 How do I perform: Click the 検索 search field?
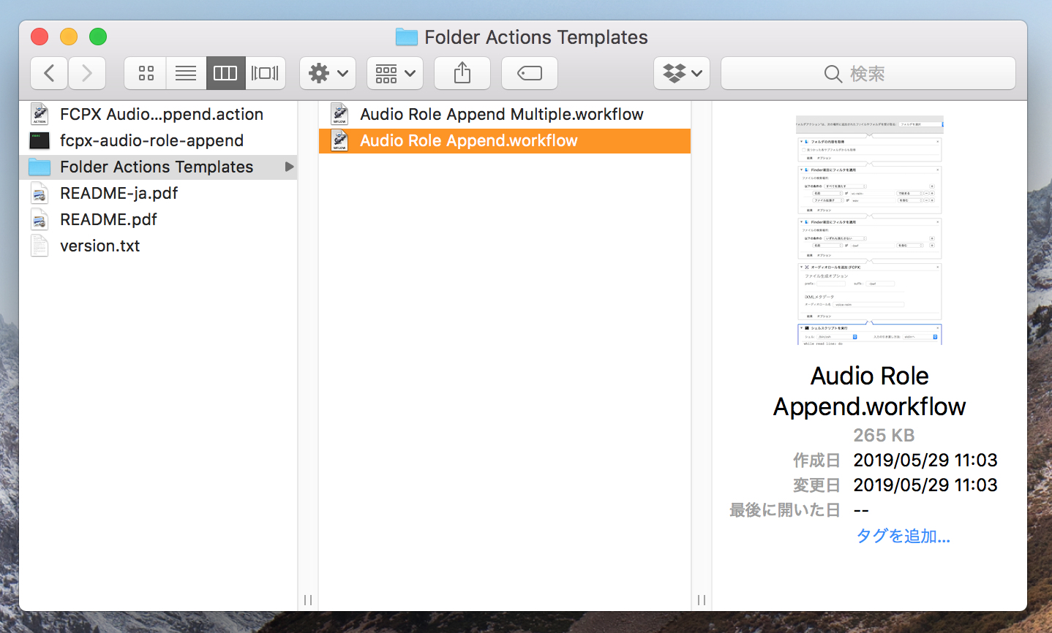click(868, 73)
